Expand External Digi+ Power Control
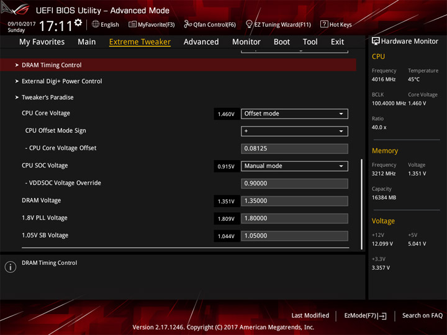Image resolution: width=447 pixels, height=335 pixels. (x=61, y=81)
